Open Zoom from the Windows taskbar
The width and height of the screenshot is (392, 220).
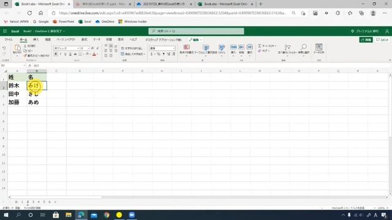coord(132,215)
